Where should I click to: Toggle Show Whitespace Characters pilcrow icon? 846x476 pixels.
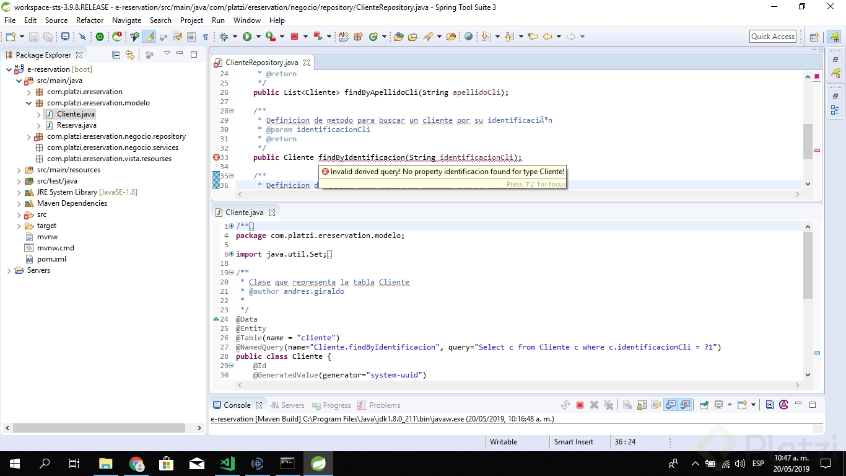205,37
